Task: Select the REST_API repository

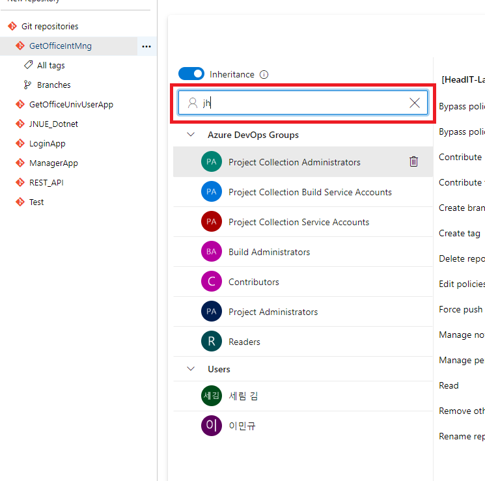Action: [x=46, y=183]
